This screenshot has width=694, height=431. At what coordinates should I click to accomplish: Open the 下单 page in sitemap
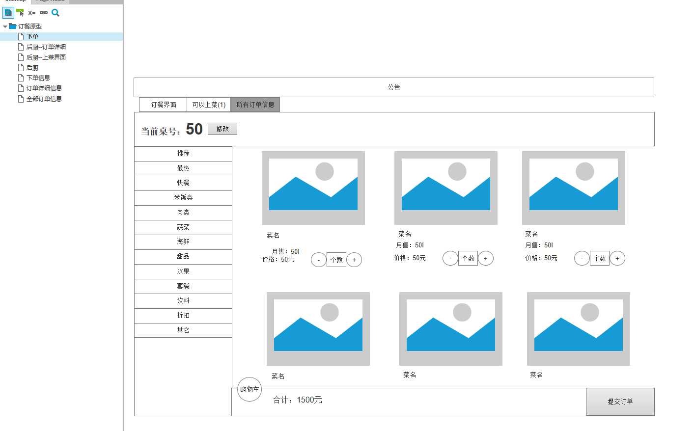(x=61, y=36)
